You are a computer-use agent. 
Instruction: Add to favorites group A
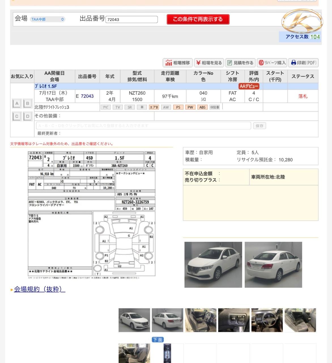tap(17, 104)
